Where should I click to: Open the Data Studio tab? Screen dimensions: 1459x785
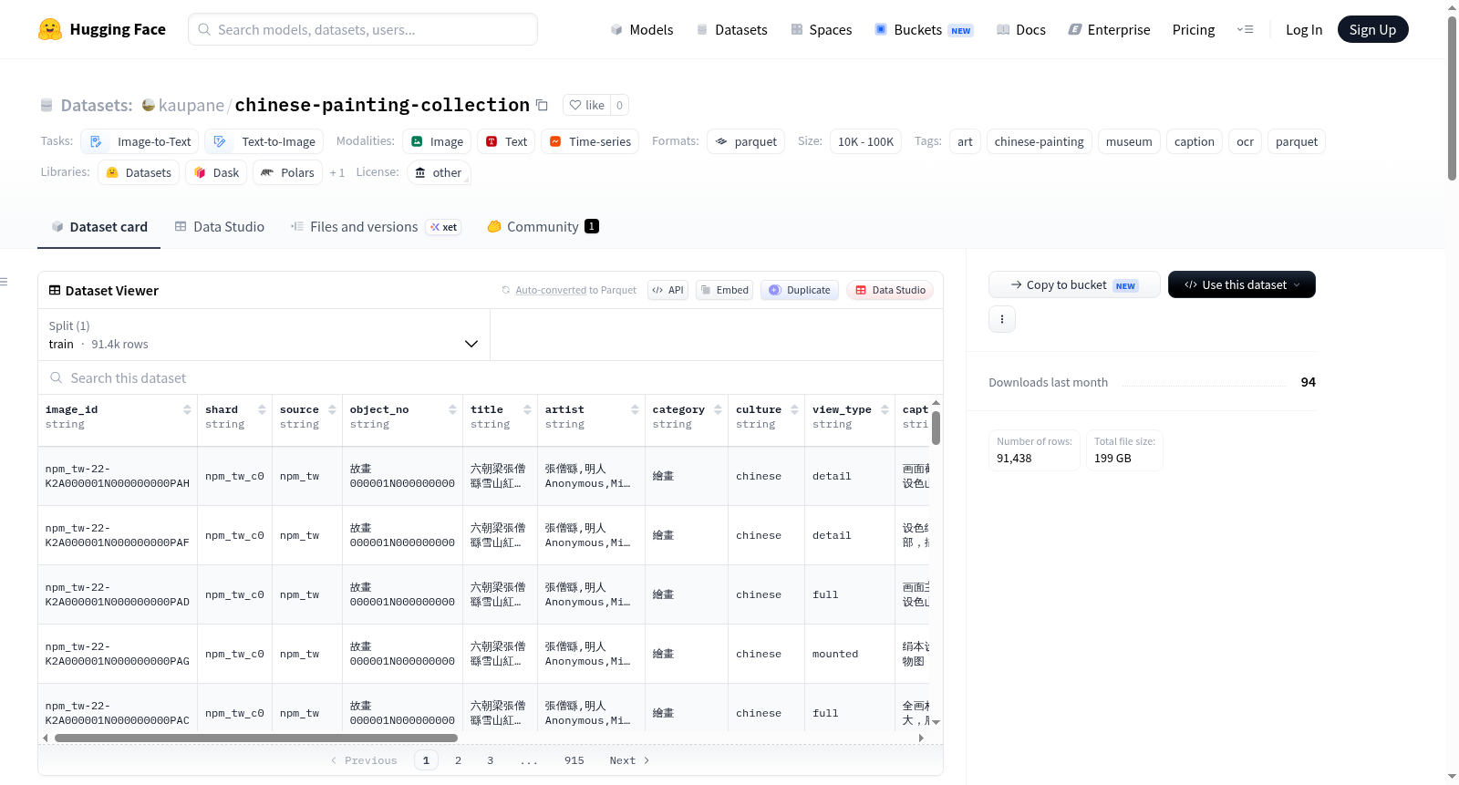click(219, 227)
